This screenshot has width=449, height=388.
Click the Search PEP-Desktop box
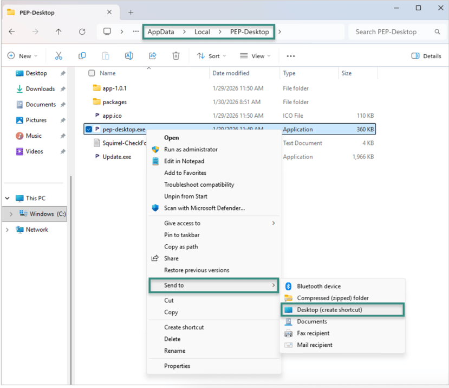tap(391, 31)
